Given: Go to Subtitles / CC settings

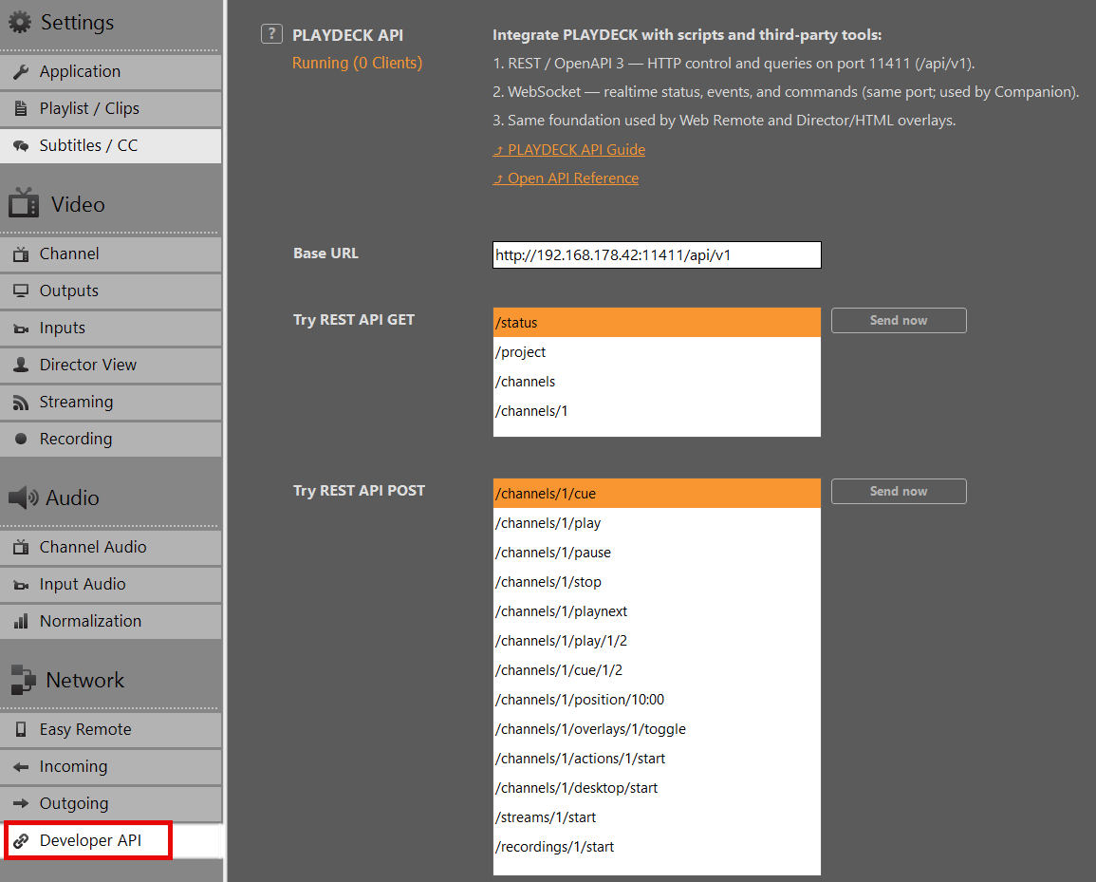Looking at the screenshot, I should click(110, 145).
